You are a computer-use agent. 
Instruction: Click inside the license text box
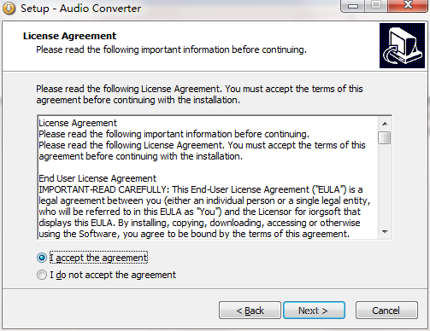pyautogui.click(x=208, y=177)
